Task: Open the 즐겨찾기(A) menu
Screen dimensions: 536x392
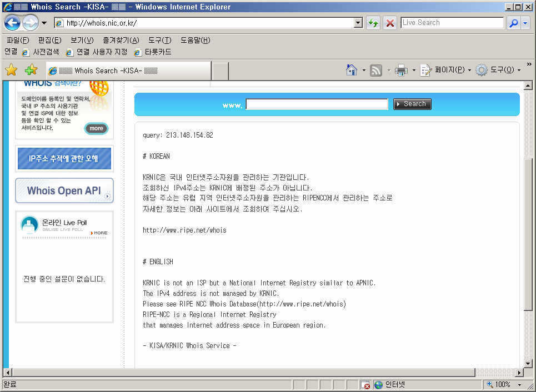Action: [121, 41]
